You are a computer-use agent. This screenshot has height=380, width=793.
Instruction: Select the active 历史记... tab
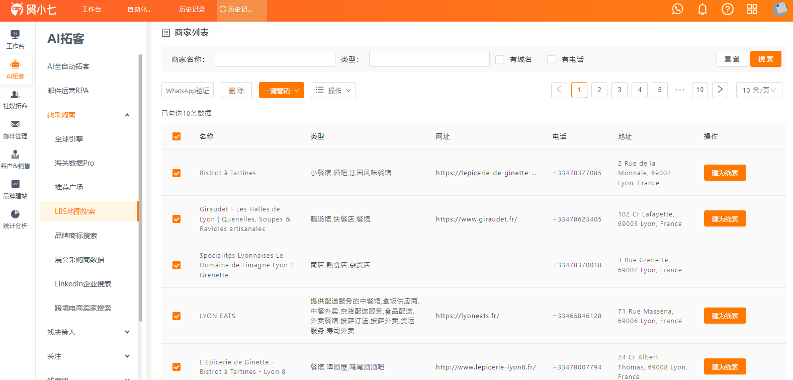pos(241,10)
